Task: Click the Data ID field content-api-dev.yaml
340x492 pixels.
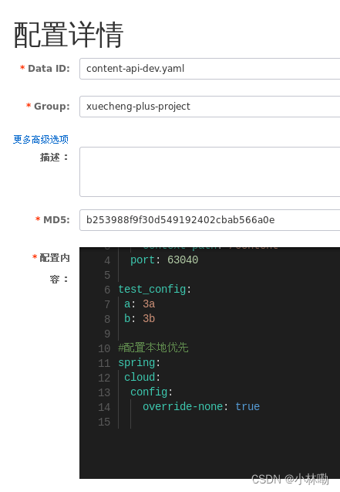Action: [210, 69]
